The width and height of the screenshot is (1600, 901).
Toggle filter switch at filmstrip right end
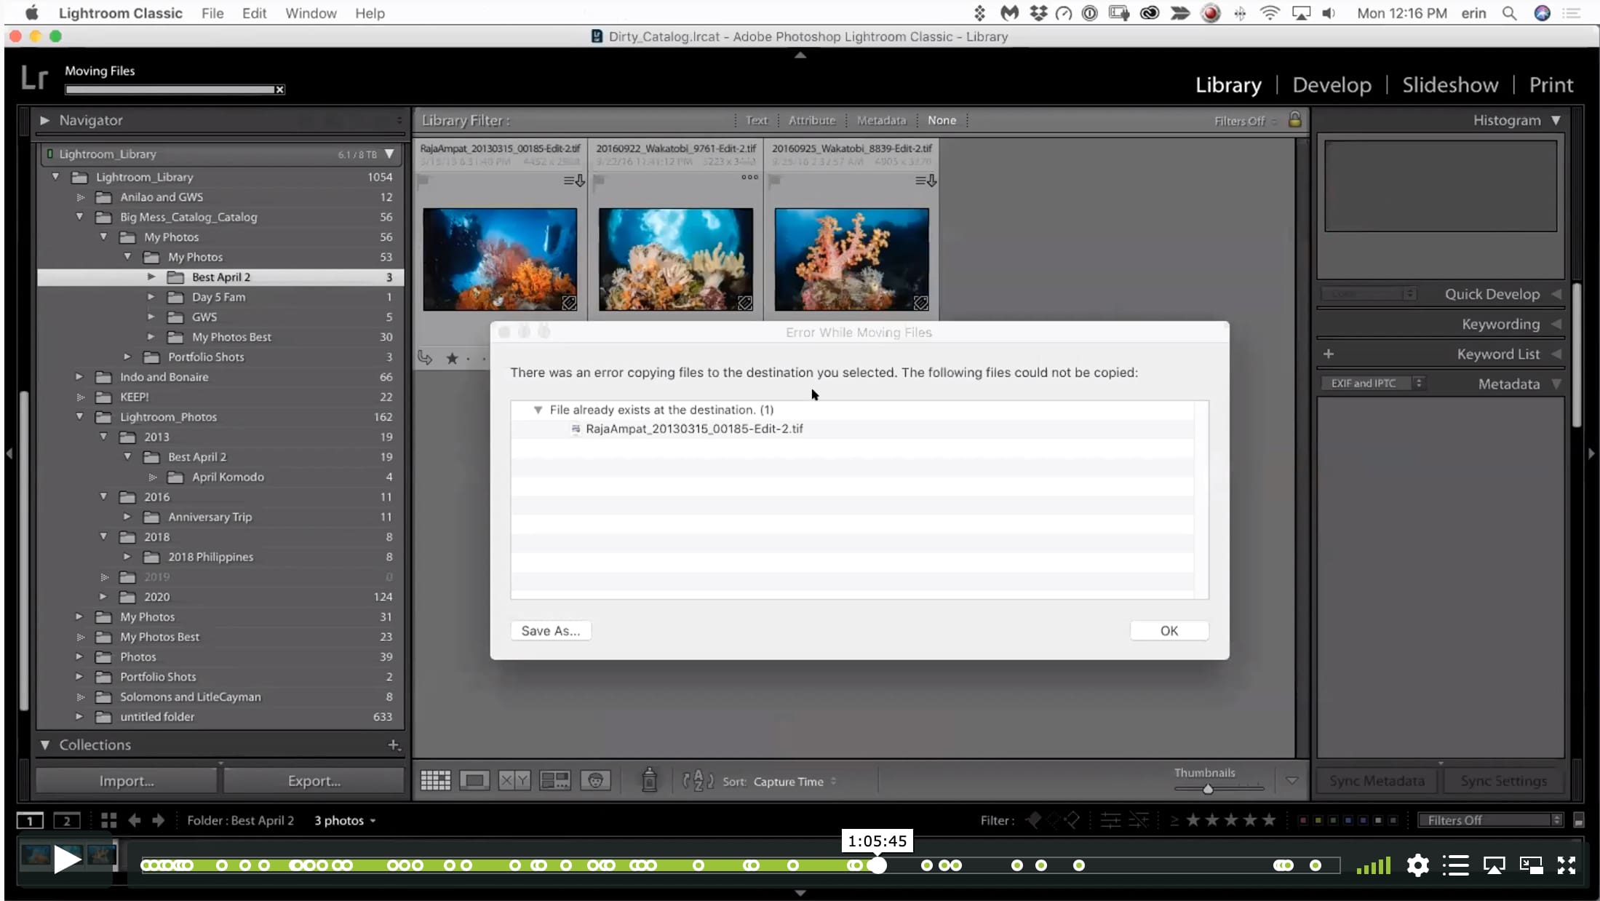click(x=1578, y=820)
